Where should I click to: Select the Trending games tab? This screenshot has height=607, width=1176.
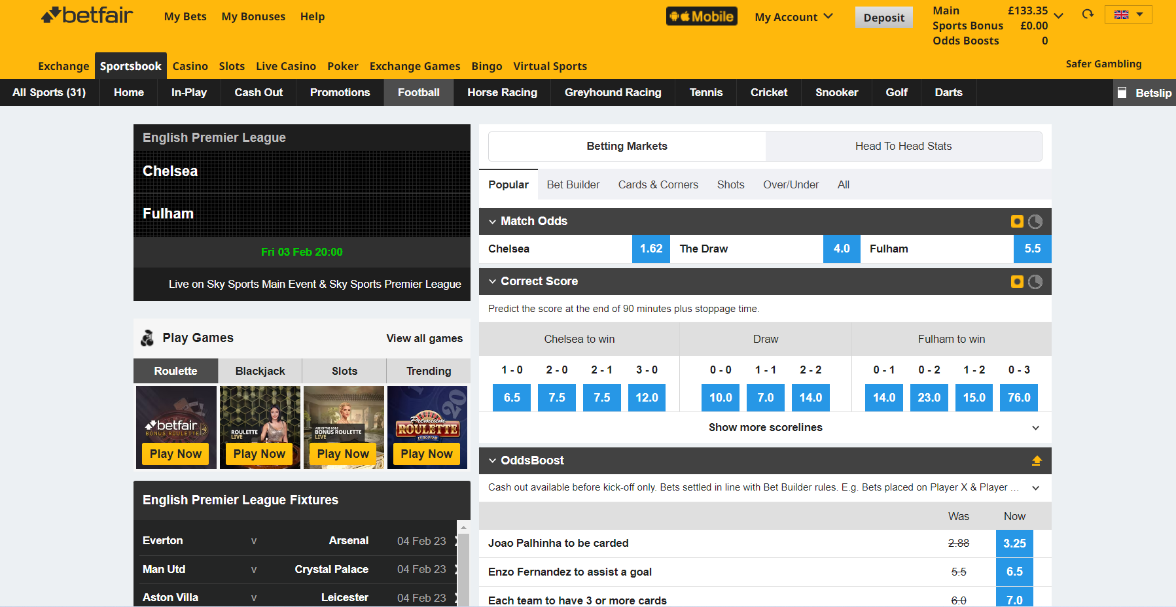(429, 371)
